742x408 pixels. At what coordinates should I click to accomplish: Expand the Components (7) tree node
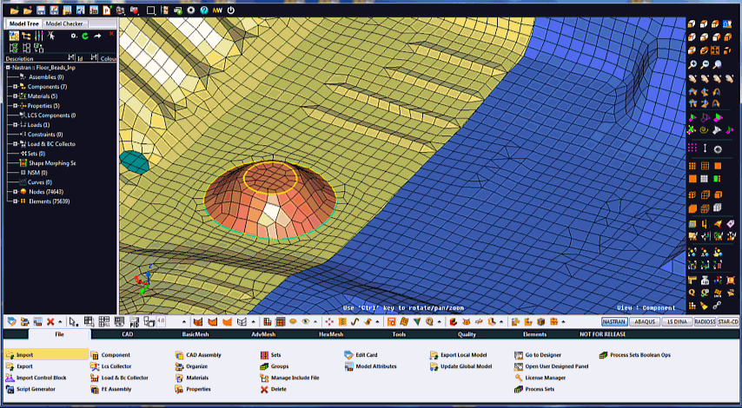(x=16, y=87)
